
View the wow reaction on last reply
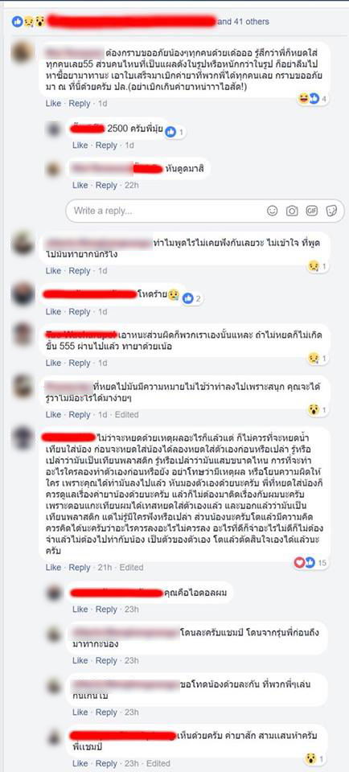tap(315, 758)
